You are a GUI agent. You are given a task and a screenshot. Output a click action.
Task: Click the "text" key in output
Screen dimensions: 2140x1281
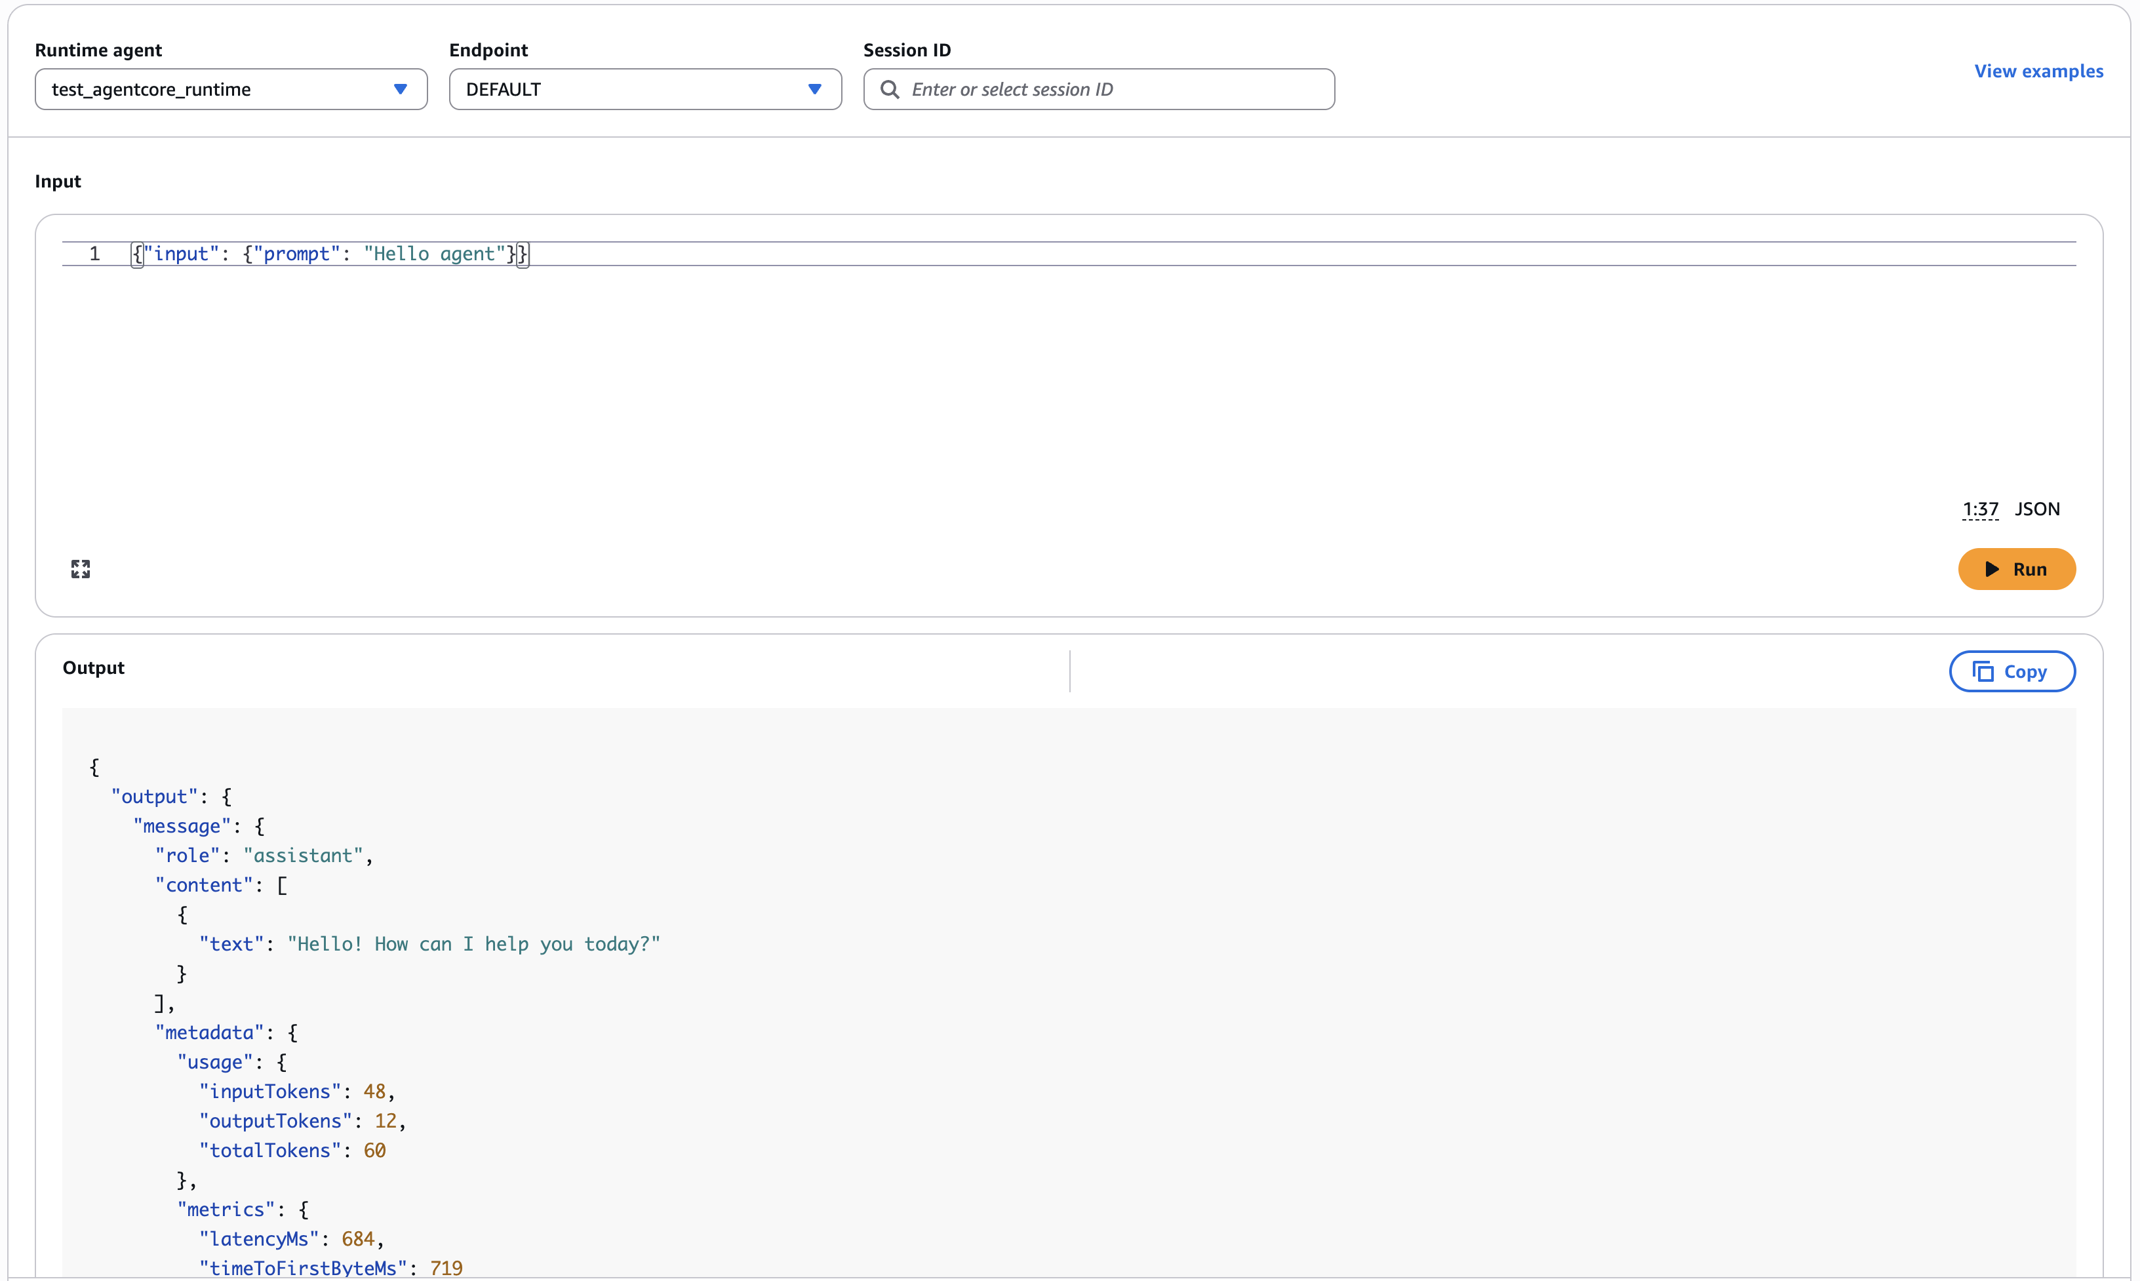coord(231,943)
